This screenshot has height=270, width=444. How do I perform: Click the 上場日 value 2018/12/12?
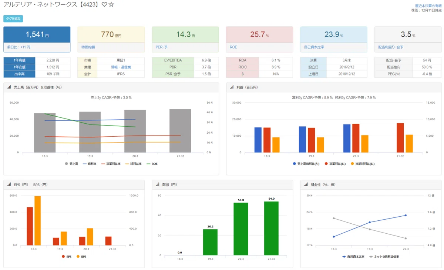click(x=347, y=74)
